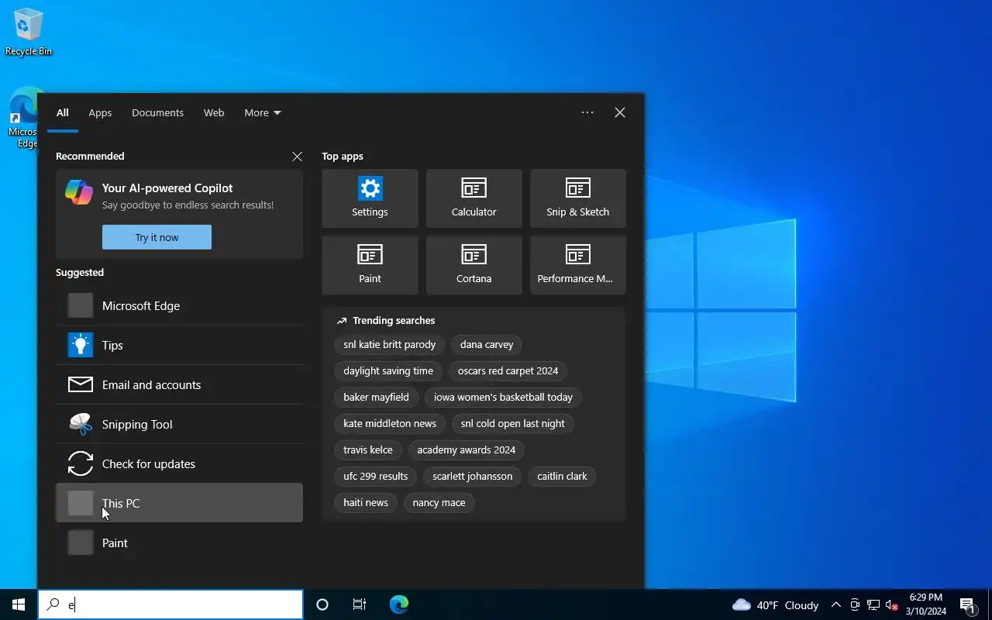Click the Try it now button

pos(157,237)
